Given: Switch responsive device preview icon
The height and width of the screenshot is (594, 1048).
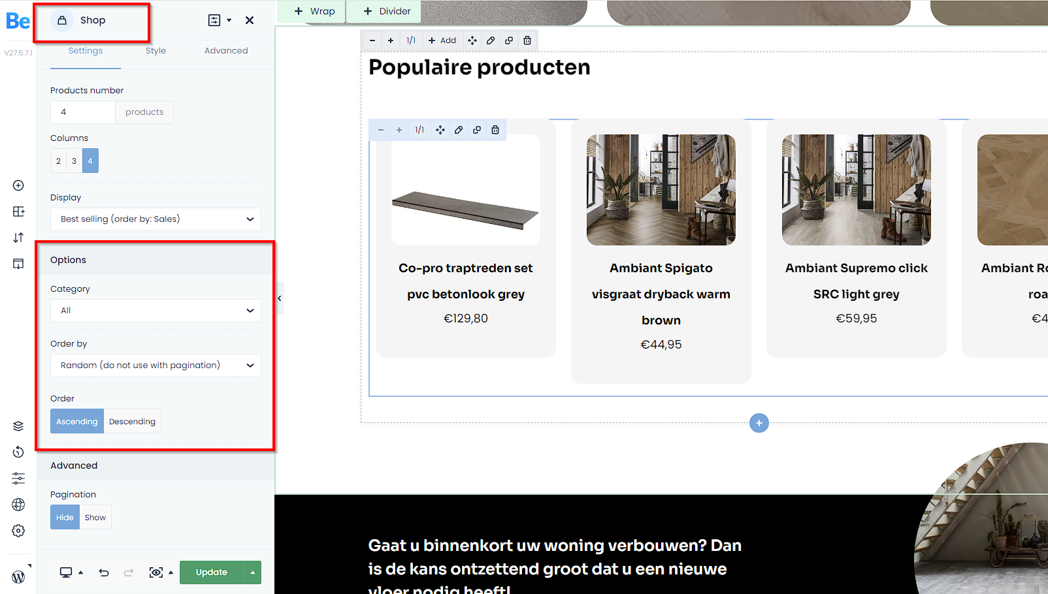Looking at the screenshot, I should coord(66,572).
